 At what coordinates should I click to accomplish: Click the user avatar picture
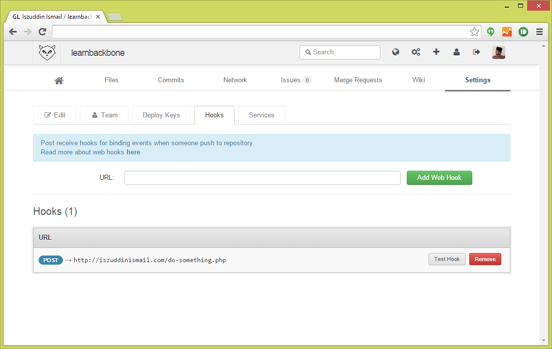tap(498, 52)
